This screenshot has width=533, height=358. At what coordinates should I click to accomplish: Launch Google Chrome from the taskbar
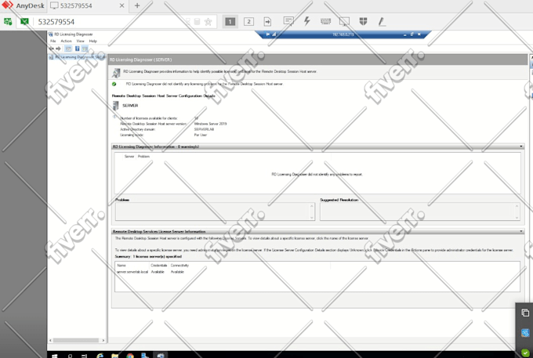click(130, 356)
